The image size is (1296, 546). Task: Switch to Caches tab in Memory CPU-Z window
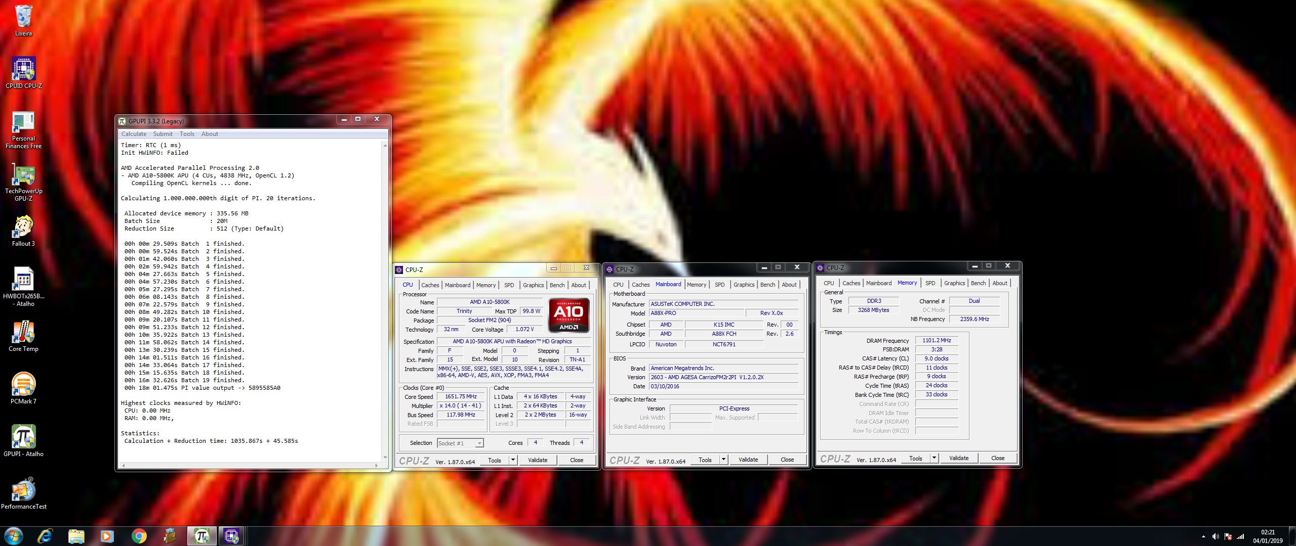coord(852,283)
